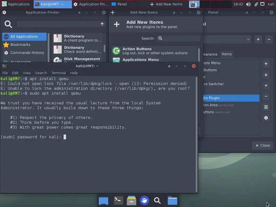This screenshot has height=207, width=276.
Task: Open the Applications menu in top panel
Action: [15, 4]
